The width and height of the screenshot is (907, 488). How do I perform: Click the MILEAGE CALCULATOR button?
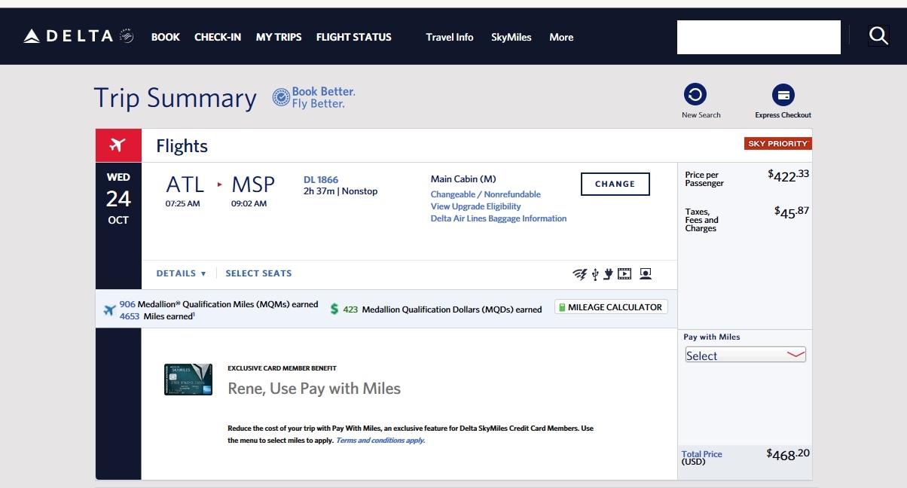[611, 307]
